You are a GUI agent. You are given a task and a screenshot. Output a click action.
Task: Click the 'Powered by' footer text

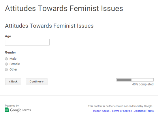pos(12,106)
